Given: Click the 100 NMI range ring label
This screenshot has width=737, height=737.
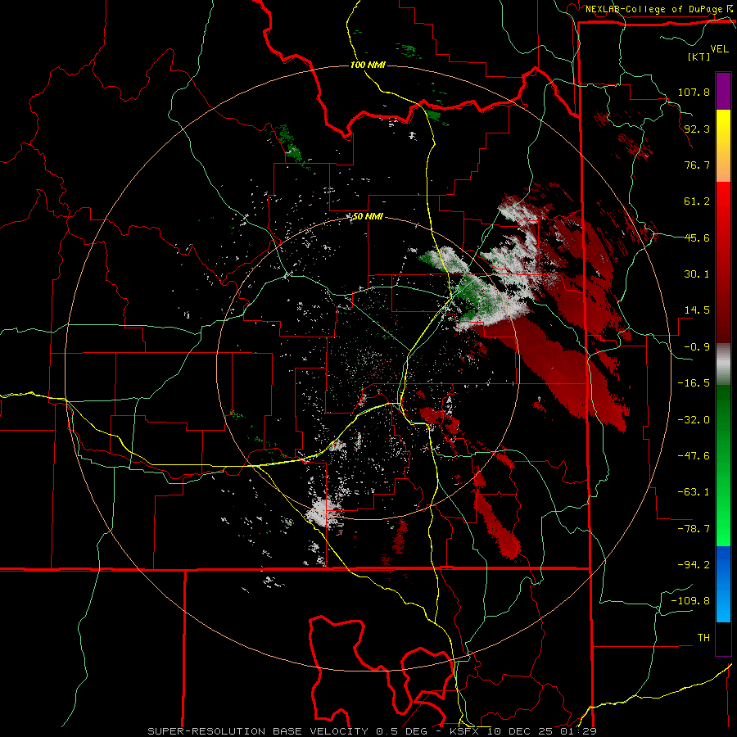Looking at the screenshot, I should pyautogui.click(x=368, y=65).
